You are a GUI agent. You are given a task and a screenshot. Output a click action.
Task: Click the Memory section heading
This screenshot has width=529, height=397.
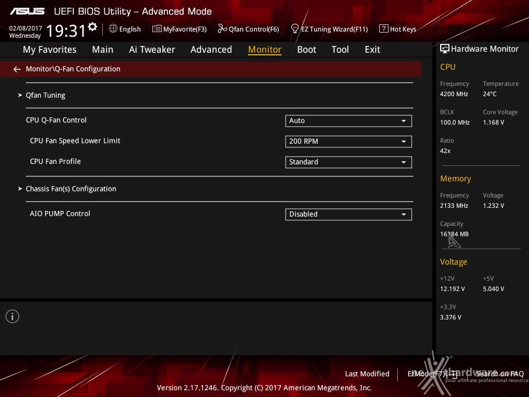click(456, 178)
